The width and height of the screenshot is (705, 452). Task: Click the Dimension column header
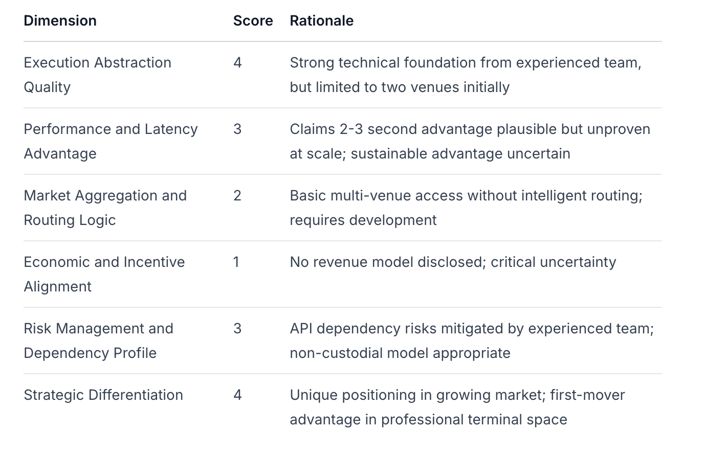pos(60,20)
